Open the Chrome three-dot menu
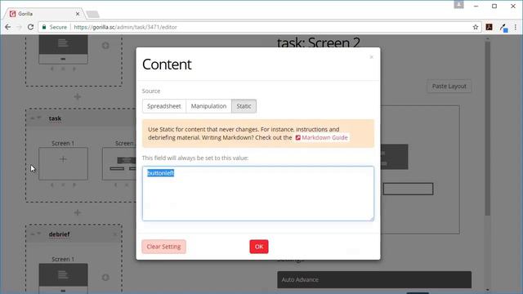This screenshot has width=523, height=294. coord(516,27)
